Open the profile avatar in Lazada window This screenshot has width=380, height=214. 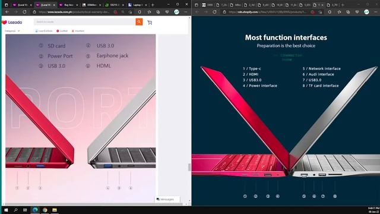177,12
